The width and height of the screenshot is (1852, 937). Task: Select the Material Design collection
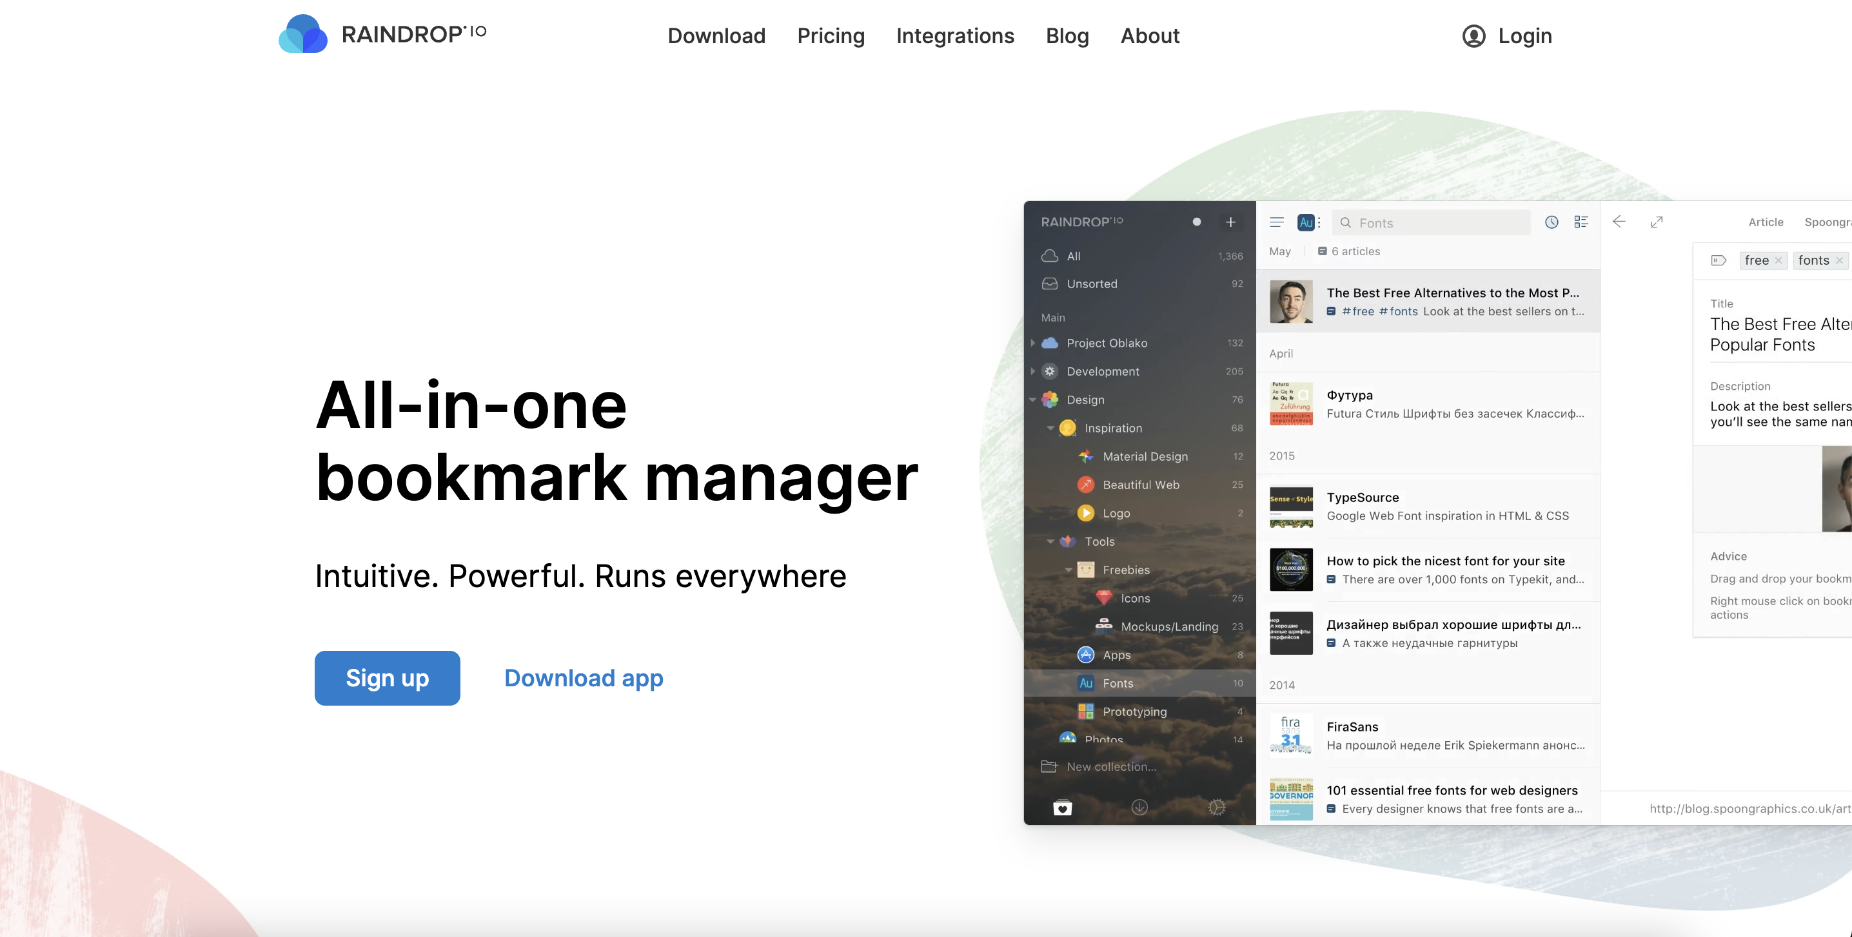click(x=1139, y=456)
